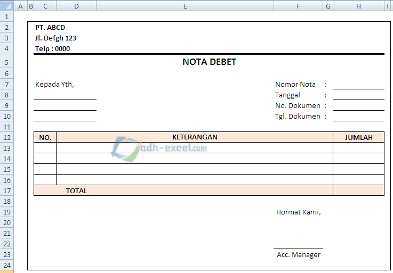Viewport: 393px width, 273px height.
Task: Select row 1 header
Action: [x=7, y=17]
